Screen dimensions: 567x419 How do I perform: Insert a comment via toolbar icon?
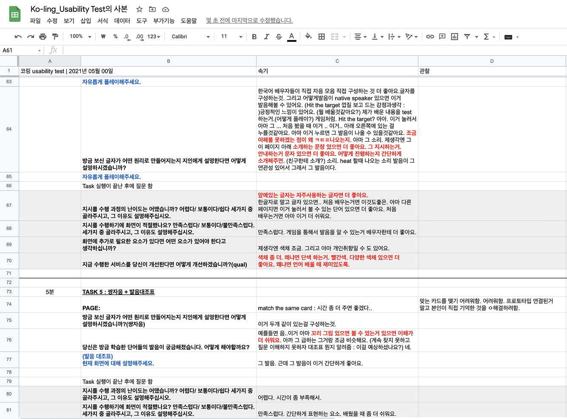[442, 37]
